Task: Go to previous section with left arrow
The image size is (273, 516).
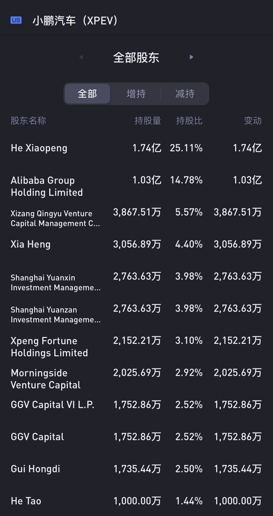Action: [x=81, y=57]
